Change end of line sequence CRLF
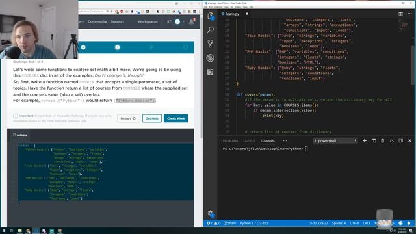Screen dimensions: 416x234 click(x=367, y=223)
